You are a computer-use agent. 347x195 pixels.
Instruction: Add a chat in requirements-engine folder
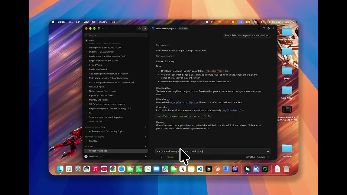[146, 137]
